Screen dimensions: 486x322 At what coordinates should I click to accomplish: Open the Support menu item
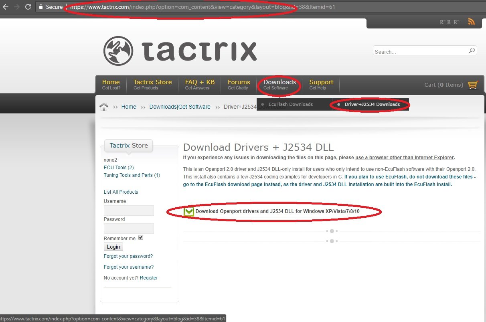tap(321, 85)
